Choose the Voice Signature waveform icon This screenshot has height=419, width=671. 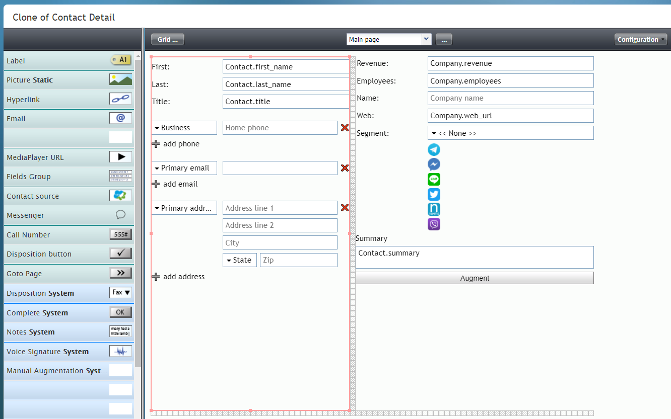(x=121, y=351)
